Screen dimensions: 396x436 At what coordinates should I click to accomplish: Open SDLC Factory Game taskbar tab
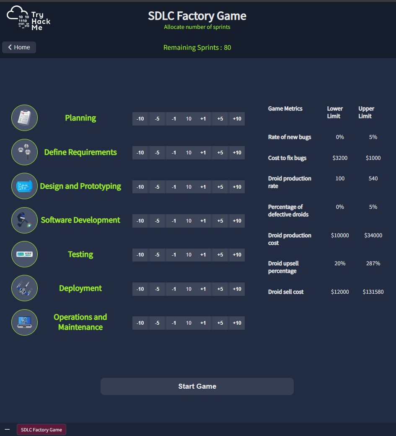click(41, 430)
